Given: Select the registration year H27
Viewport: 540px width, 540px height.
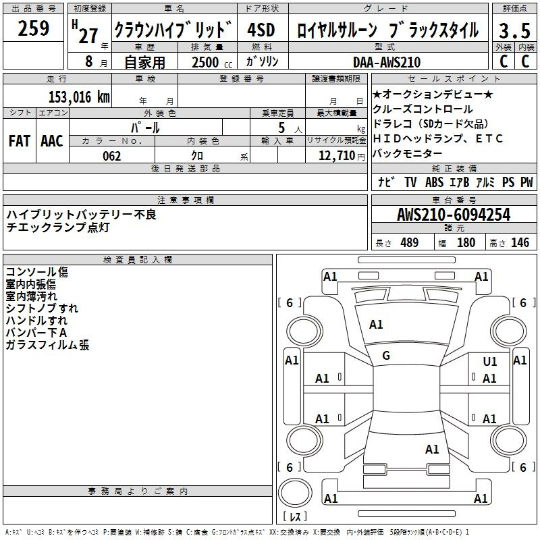Looking at the screenshot, I should point(85,32).
